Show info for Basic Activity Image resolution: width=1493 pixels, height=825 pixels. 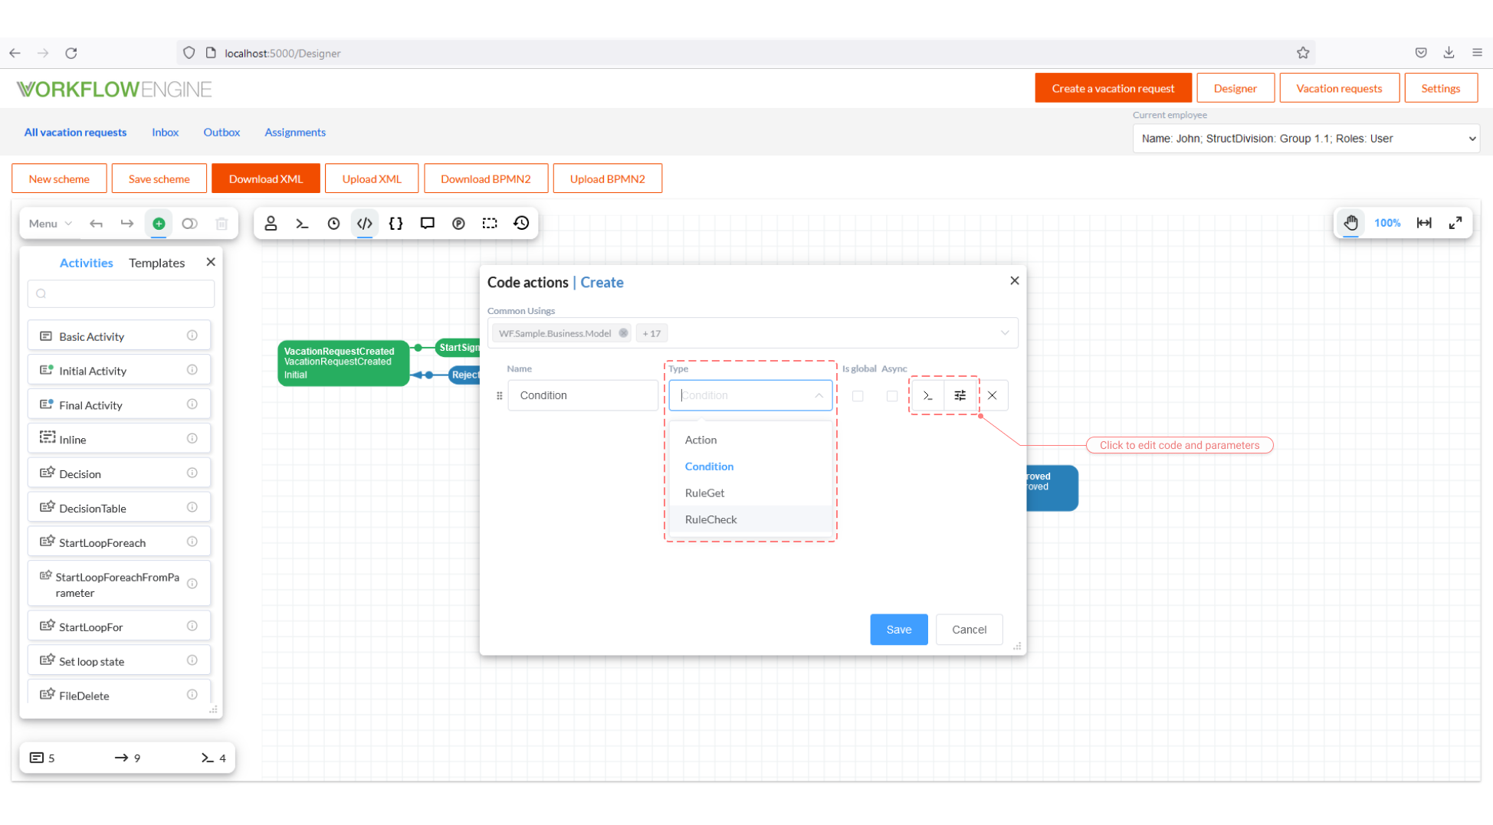(192, 336)
